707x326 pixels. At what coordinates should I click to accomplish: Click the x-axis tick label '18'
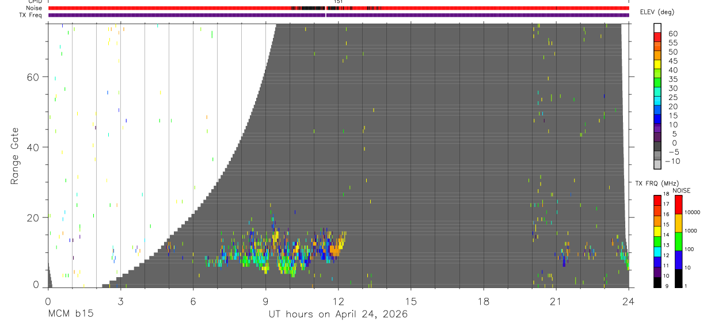[x=483, y=301]
